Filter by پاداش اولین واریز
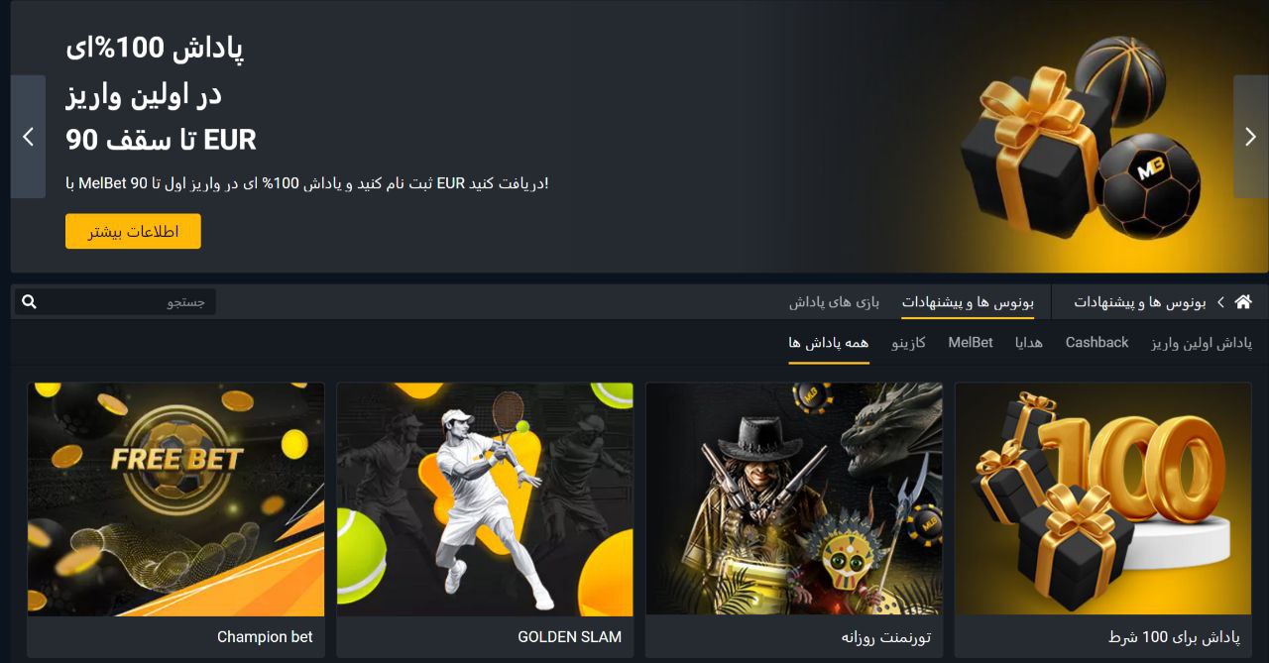Image resolution: width=1269 pixels, height=663 pixels. click(1202, 343)
